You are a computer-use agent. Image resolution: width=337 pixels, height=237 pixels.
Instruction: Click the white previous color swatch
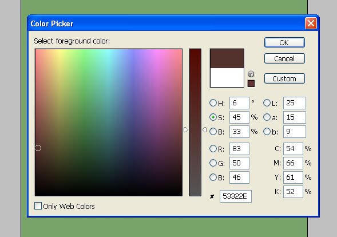tap(227, 78)
